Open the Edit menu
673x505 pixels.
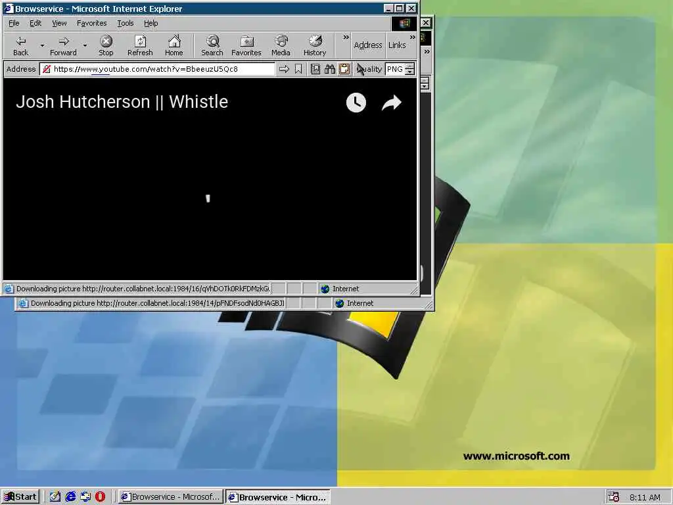pos(35,23)
